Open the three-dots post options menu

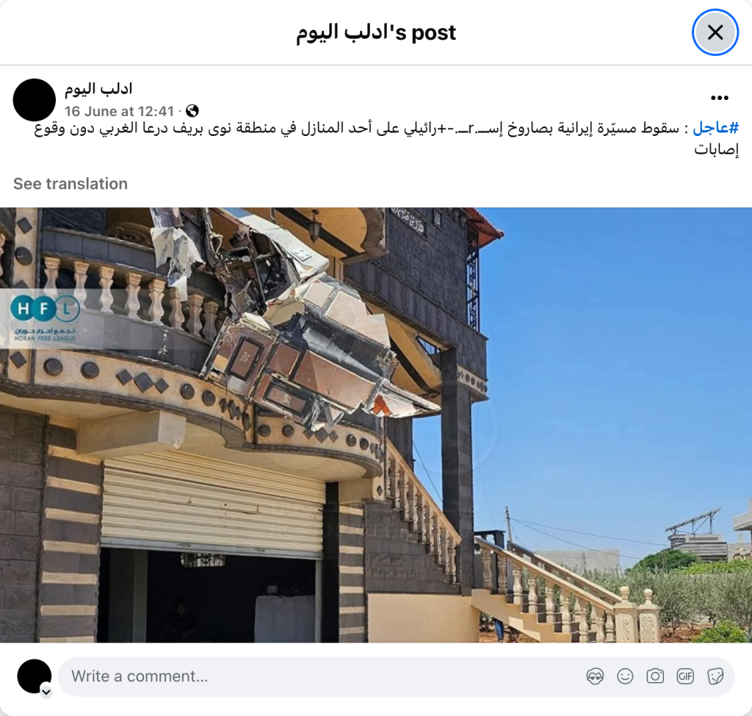tap(720, 98)
